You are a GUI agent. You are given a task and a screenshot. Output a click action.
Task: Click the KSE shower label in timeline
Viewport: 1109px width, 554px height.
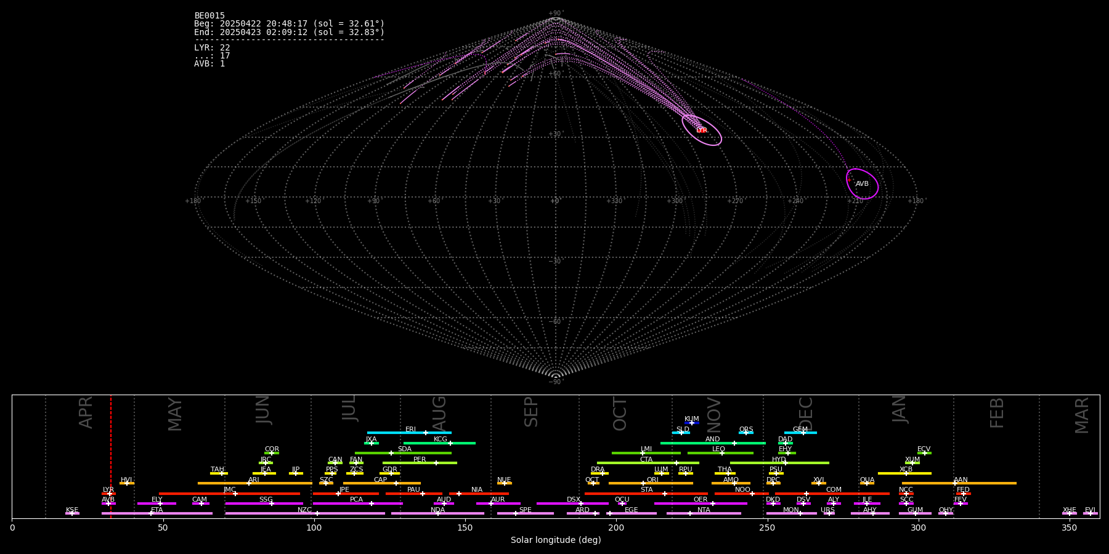[72, 510]
